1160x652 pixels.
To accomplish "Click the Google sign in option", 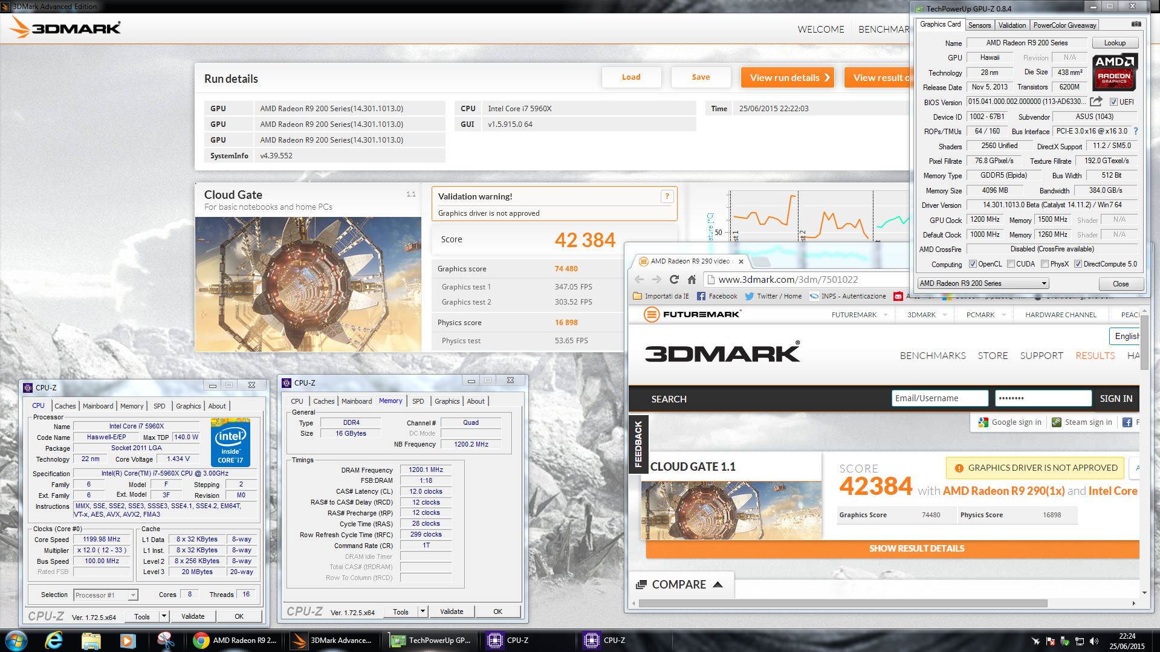I will [1010, 422].
